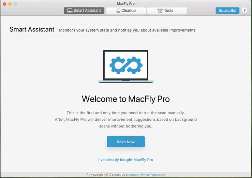
Task: Click the broom icon in Cleanup tab
Action: [118, 11]
